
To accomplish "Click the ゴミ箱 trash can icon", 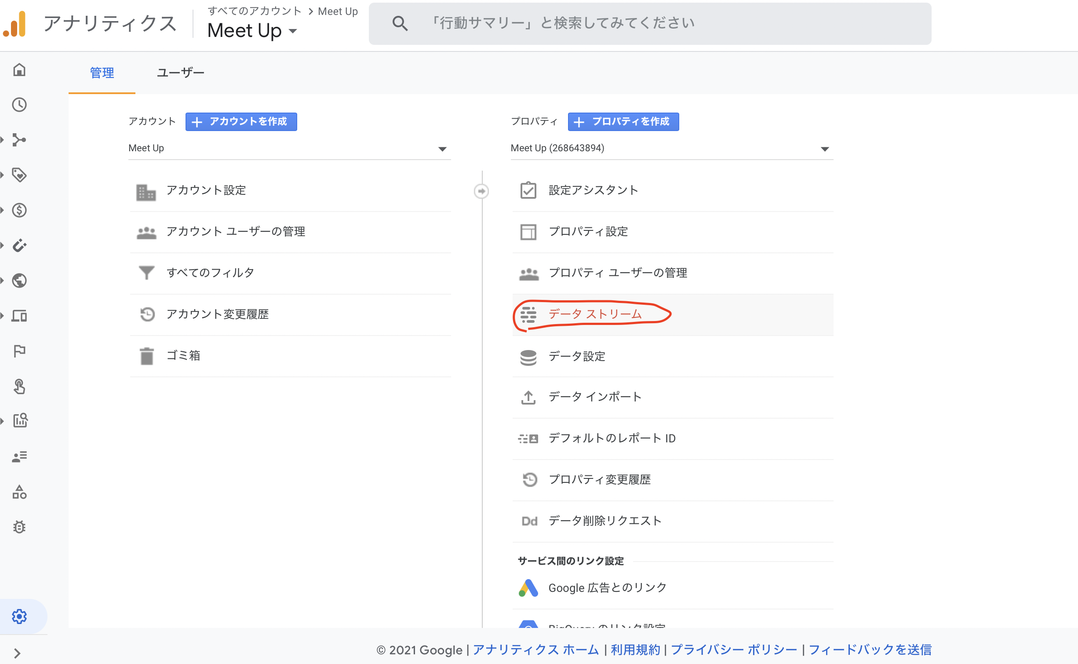I will [x=146, y=356].
